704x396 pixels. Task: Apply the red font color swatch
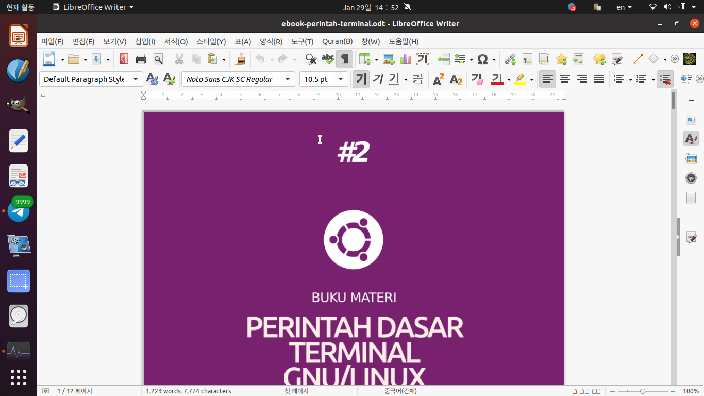point(497,79)
